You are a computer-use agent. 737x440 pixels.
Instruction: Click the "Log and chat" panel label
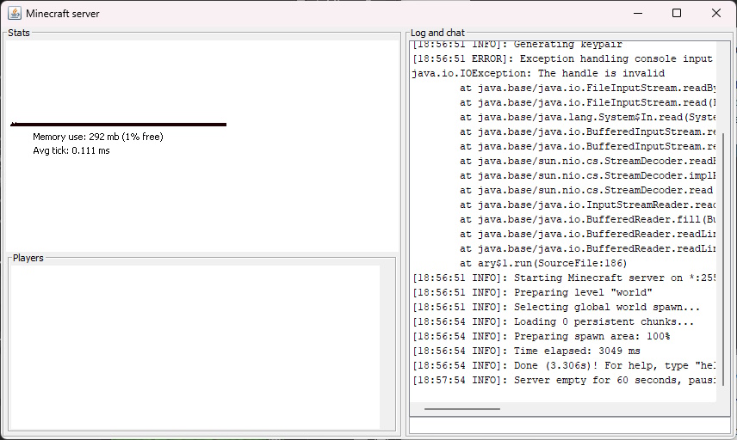click(437, 33)
